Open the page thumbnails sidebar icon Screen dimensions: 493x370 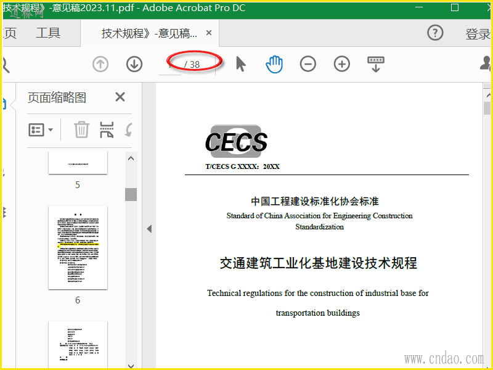4,104
